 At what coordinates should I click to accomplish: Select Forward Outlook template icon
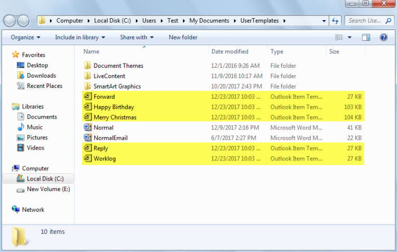87,97
